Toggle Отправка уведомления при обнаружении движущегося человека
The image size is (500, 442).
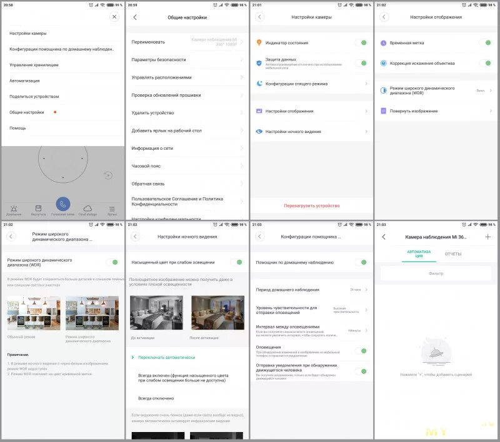[x=361, y=371]
